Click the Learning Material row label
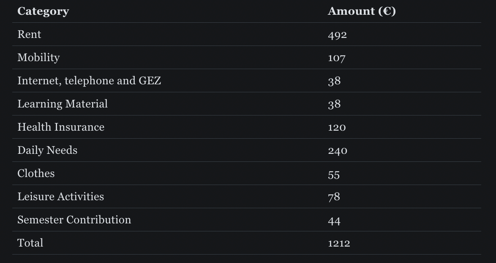This screenshot has width=496, height=263. [63, 104]
